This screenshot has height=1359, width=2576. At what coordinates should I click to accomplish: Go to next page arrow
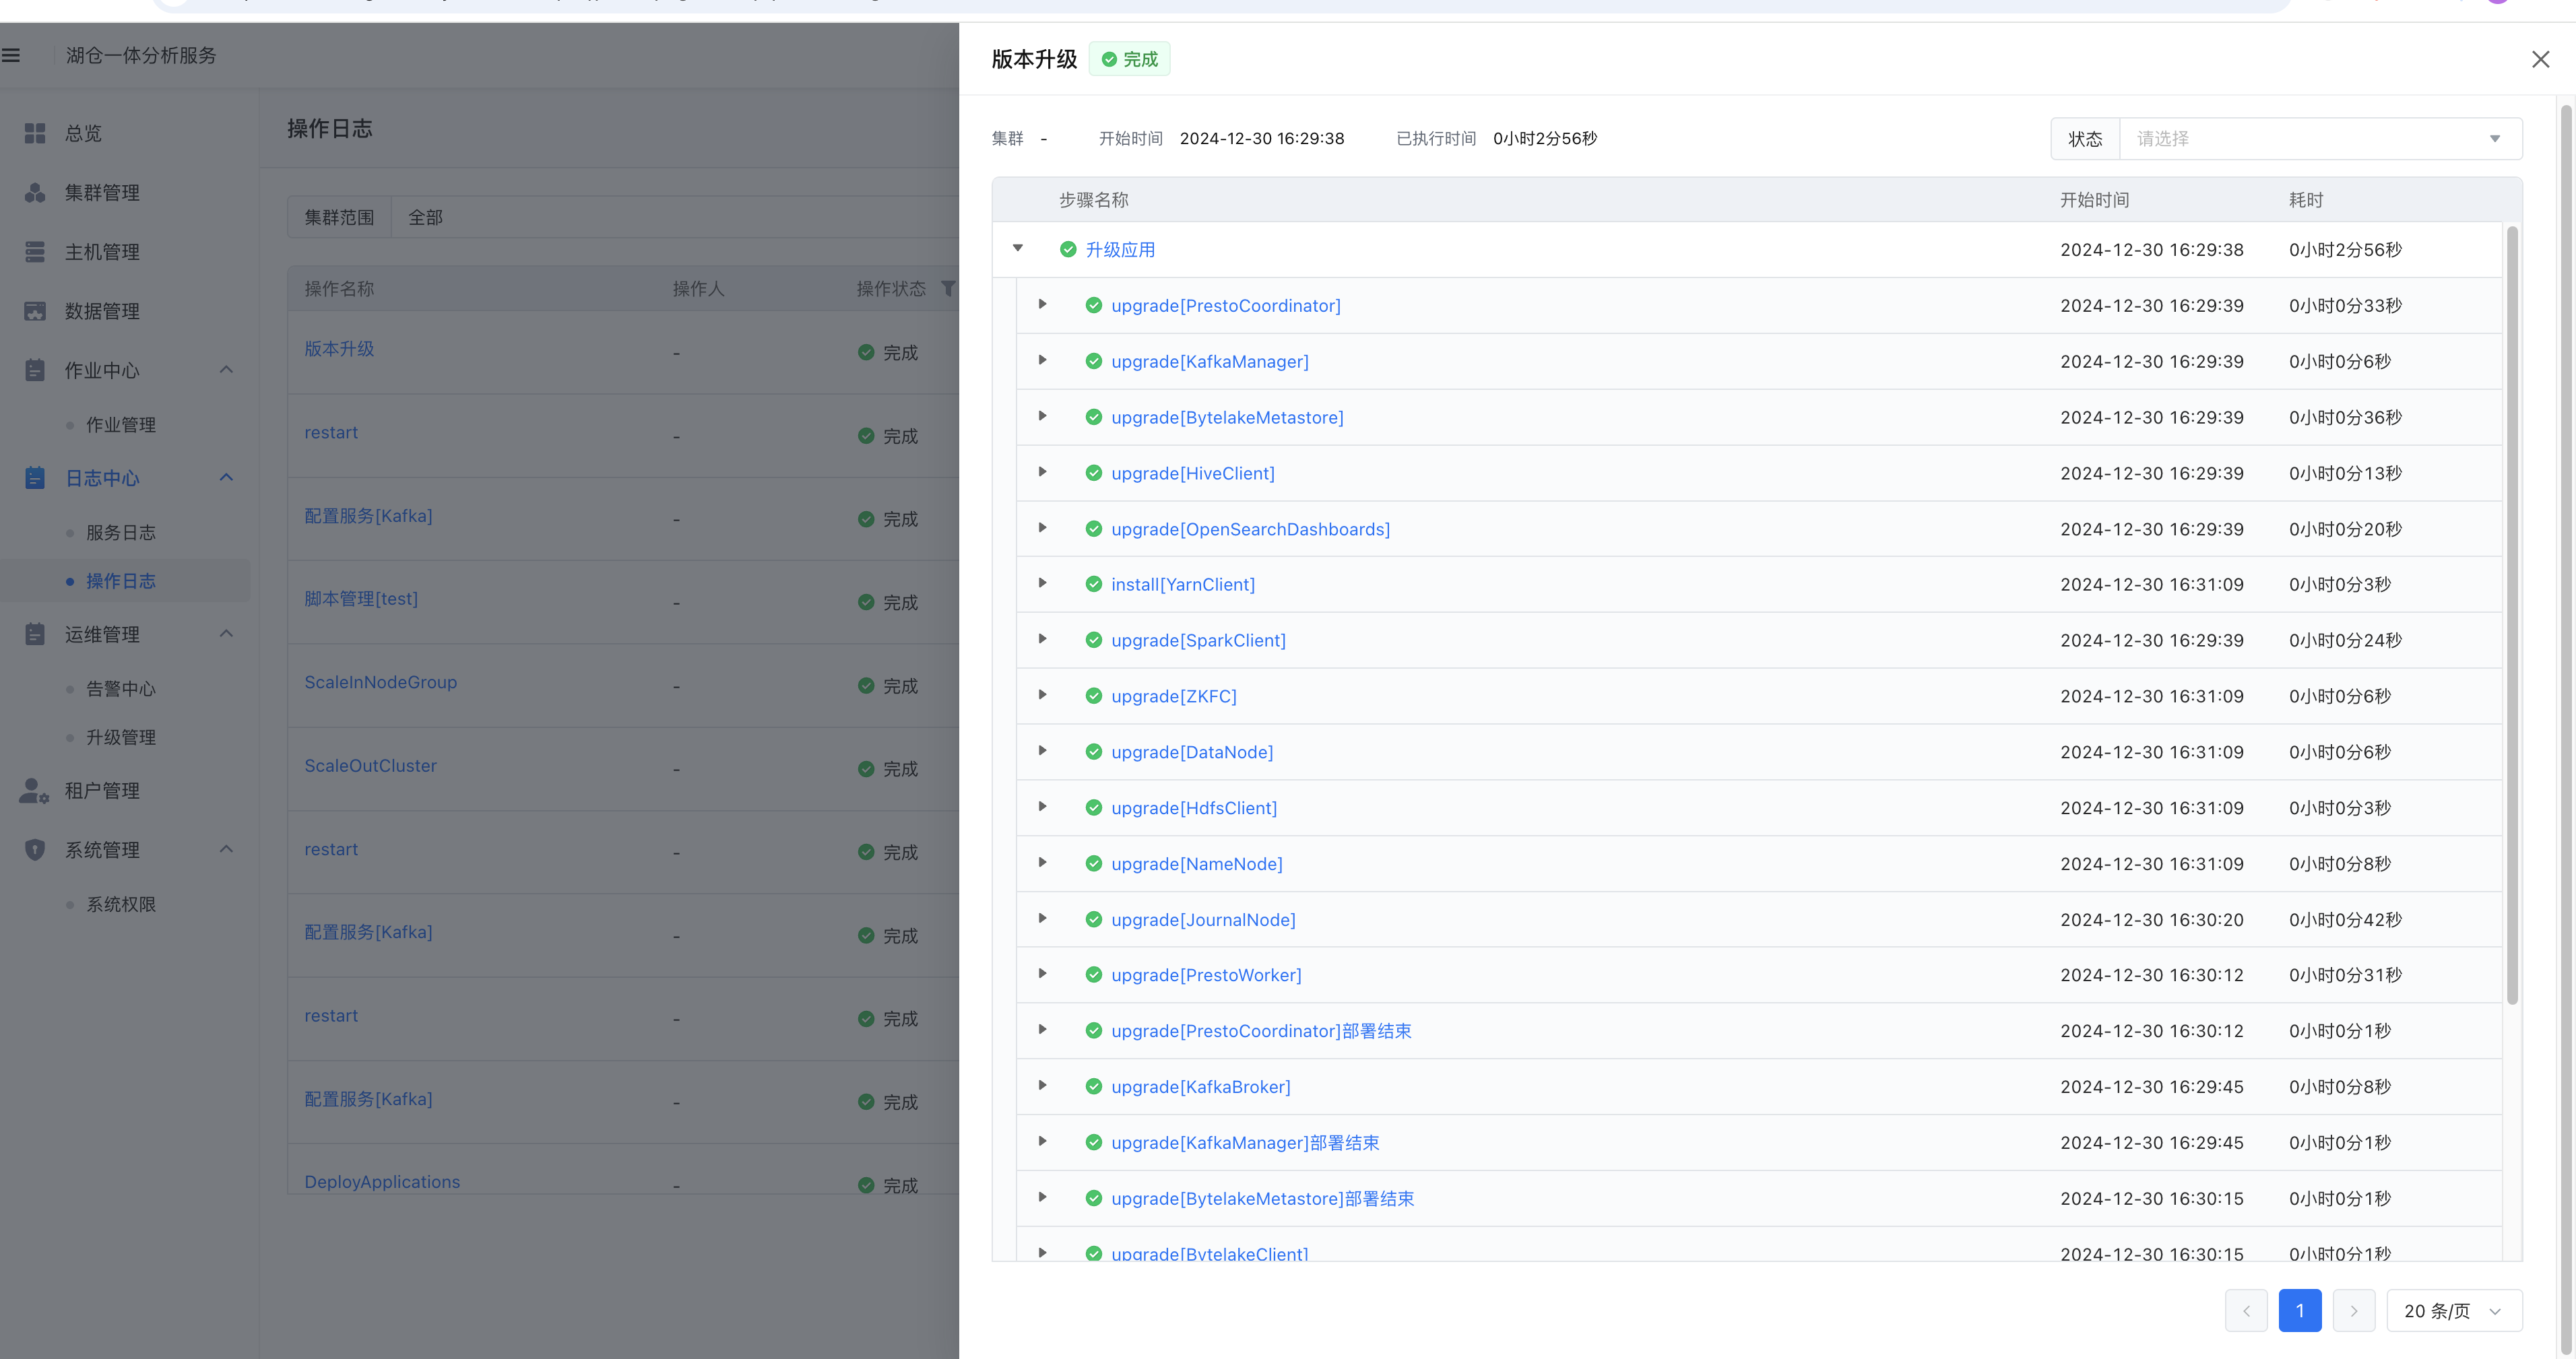[x=2354, y=1311]
